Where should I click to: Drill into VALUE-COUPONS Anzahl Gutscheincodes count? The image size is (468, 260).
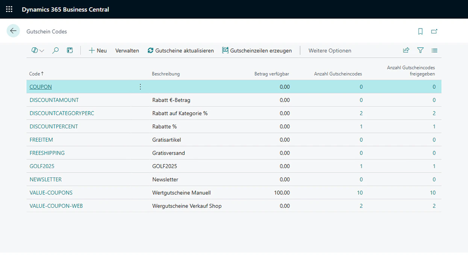[x=360, y=192]
